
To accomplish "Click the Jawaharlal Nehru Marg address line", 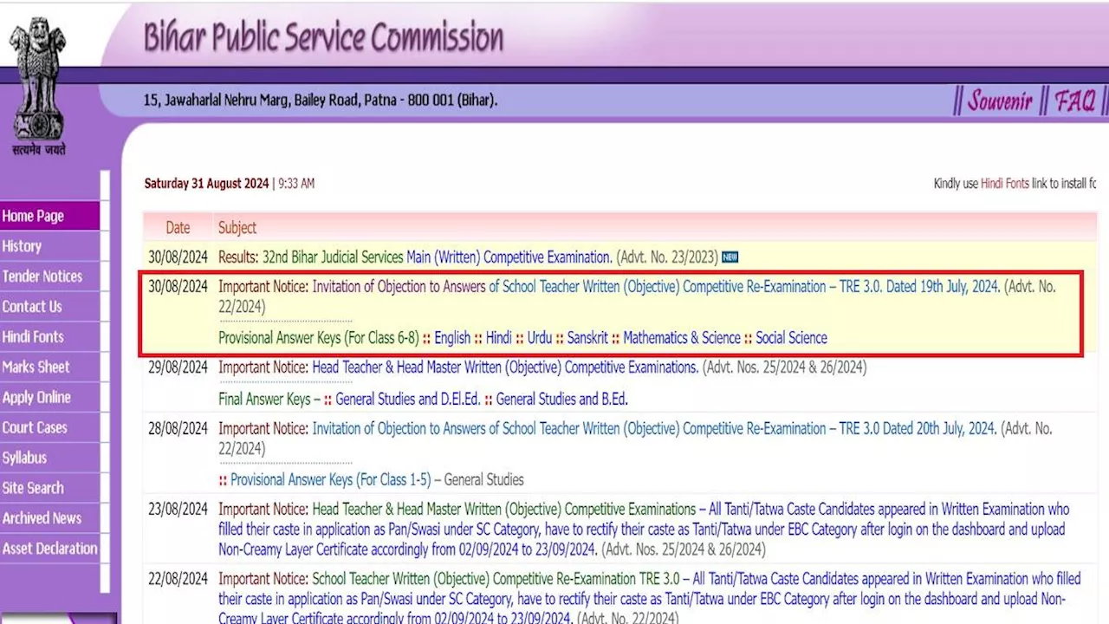I will [321, 101].
